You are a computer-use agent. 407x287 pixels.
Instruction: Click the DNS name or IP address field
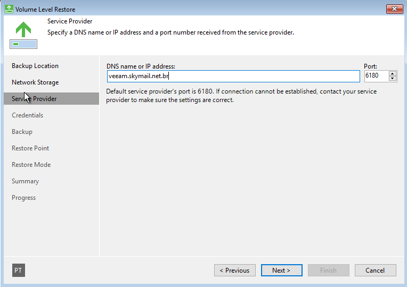pos(233,76)
